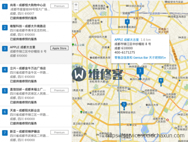Viewport: 188px width, 142px height.
Task: Click 成都市金牛区人民政府 star marker
Action: [x=101, y=22]
